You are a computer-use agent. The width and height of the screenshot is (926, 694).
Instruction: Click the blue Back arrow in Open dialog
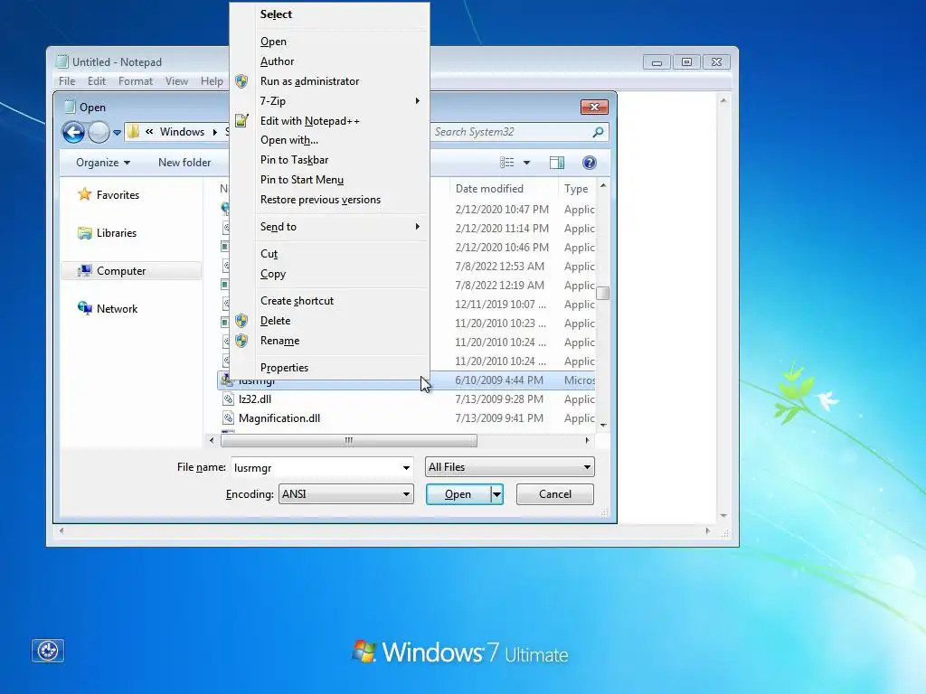pyautogui.click(x=73, y=132)
